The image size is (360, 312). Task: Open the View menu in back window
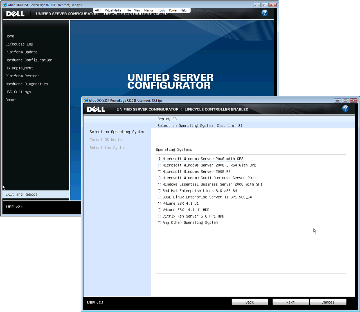(137, 10)
